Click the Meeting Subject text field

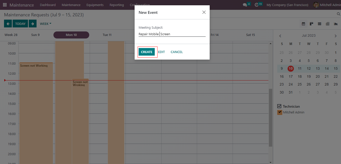(x=172, y=34)
